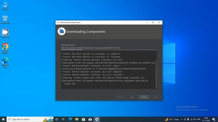Click the sys-img download URL above progress bar

91,48
